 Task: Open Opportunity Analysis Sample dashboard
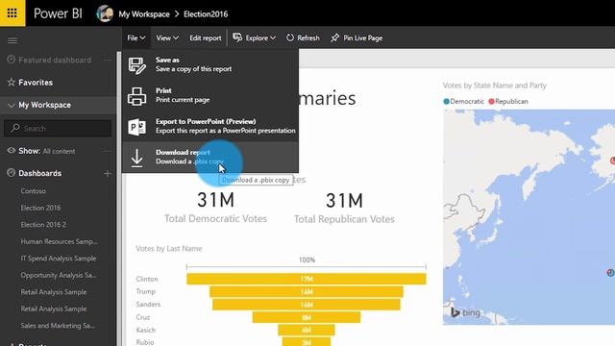pos(59,275)
